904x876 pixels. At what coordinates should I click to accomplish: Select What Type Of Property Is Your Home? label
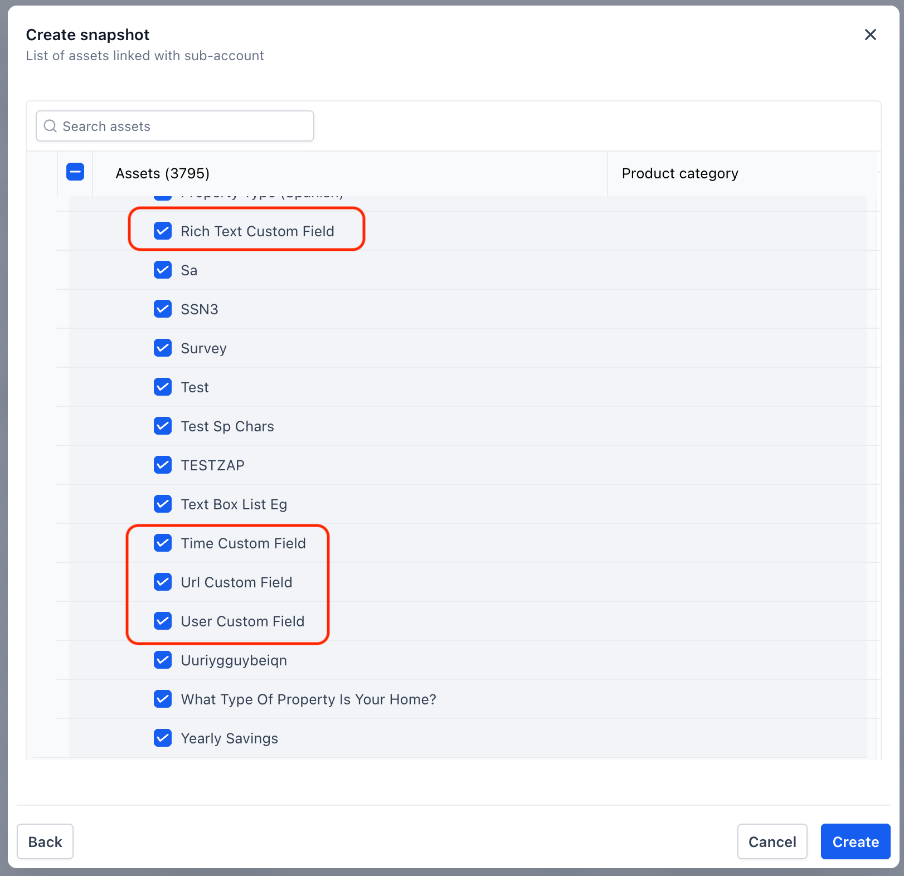(x=309, y=700)
